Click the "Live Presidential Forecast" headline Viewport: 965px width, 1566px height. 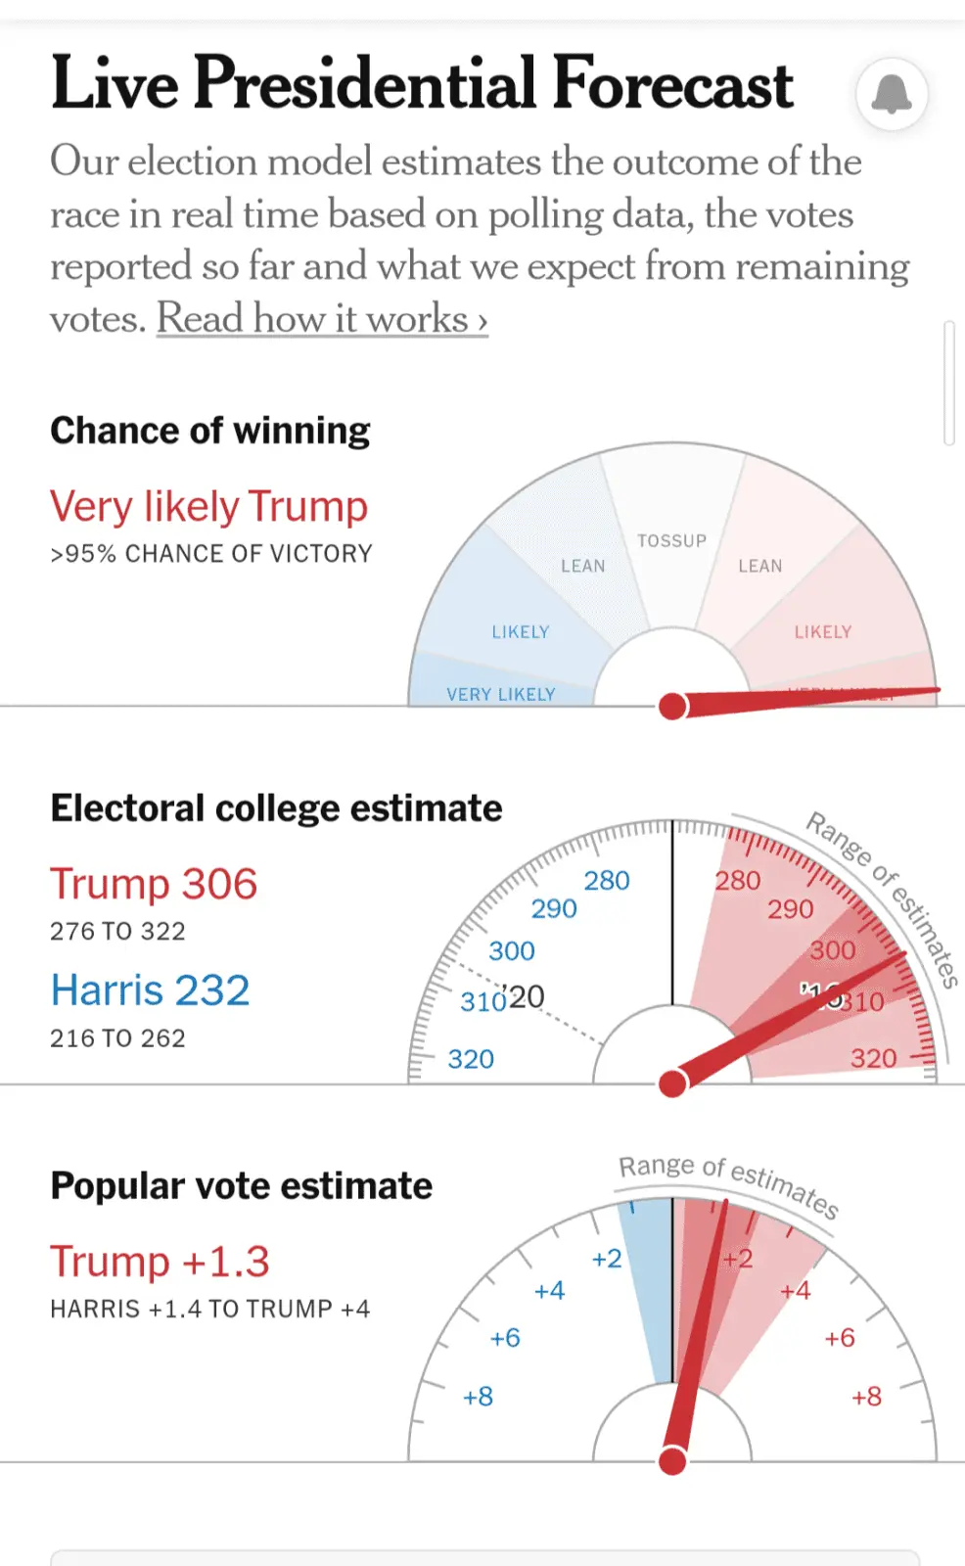tap(422, 83)
